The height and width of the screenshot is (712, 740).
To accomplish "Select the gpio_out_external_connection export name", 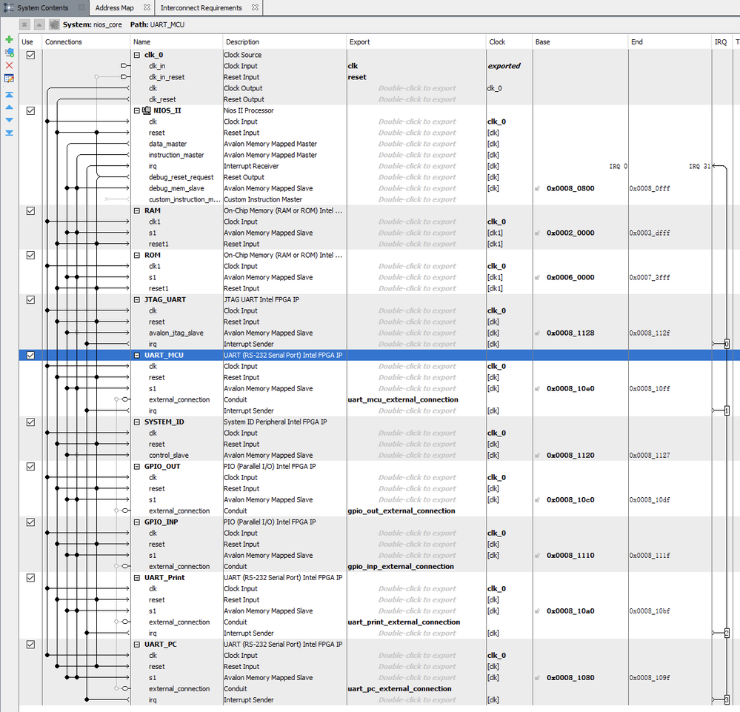I will pos(401,511).
